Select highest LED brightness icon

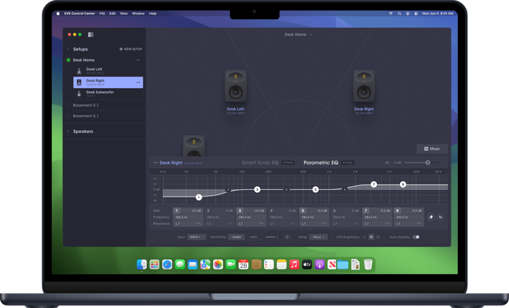(x=378, y=237)
